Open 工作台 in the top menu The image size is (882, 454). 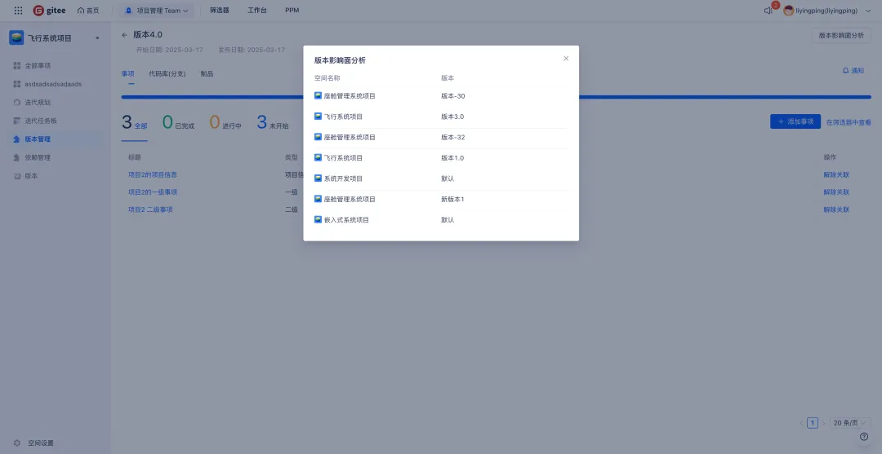pos(257,11)
